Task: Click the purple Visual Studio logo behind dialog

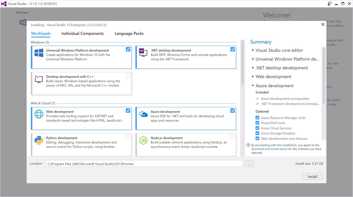Action: click(x=23, y=22)
